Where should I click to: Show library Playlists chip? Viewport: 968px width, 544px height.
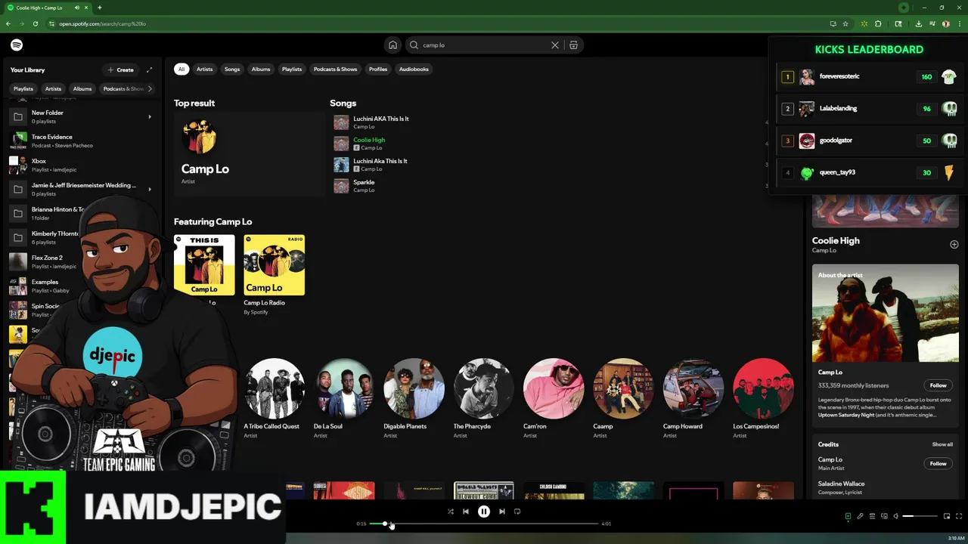pyautogui.click(x=23, y=88)
